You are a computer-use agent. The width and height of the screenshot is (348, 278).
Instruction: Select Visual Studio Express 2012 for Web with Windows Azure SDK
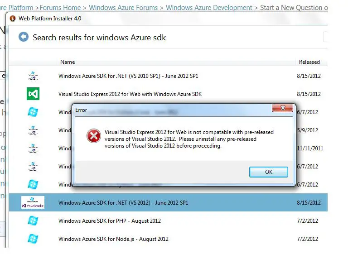pyautogui.click(x=130, y=94)
